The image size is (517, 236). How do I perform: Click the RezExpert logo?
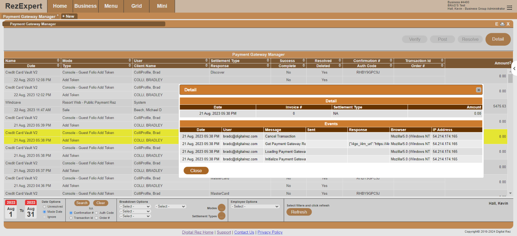(24, 6)
